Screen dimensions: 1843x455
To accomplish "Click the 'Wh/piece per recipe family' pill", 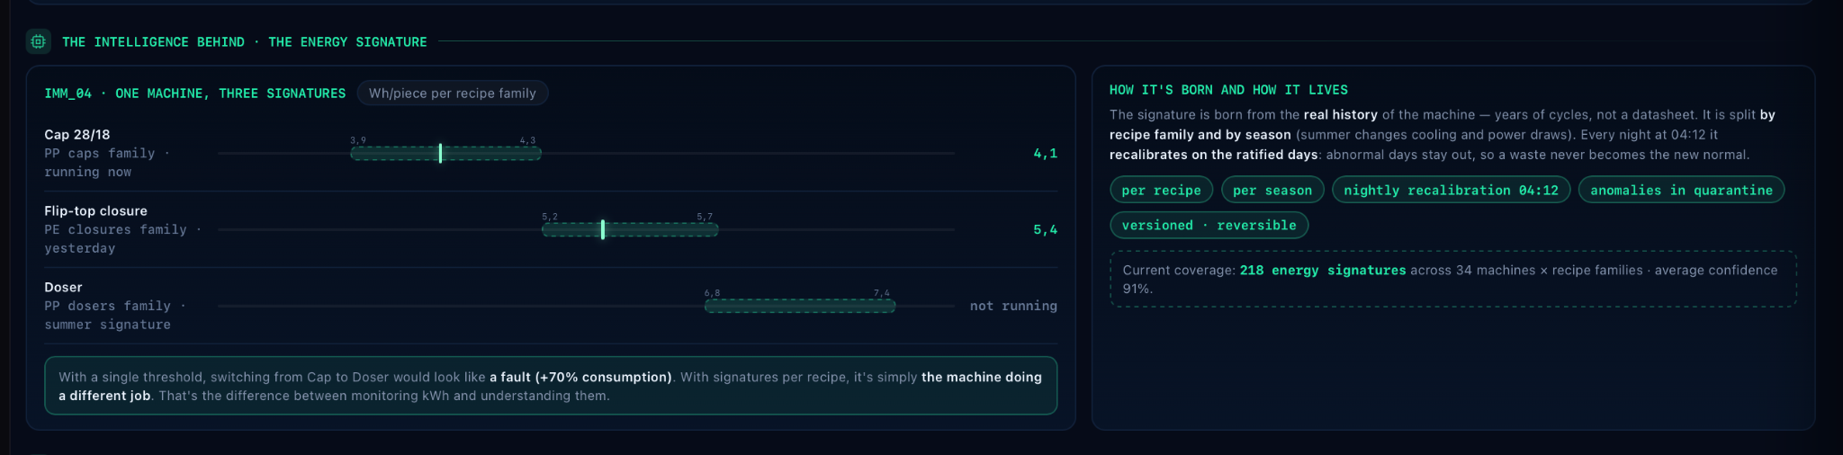I will click(453, 94).
